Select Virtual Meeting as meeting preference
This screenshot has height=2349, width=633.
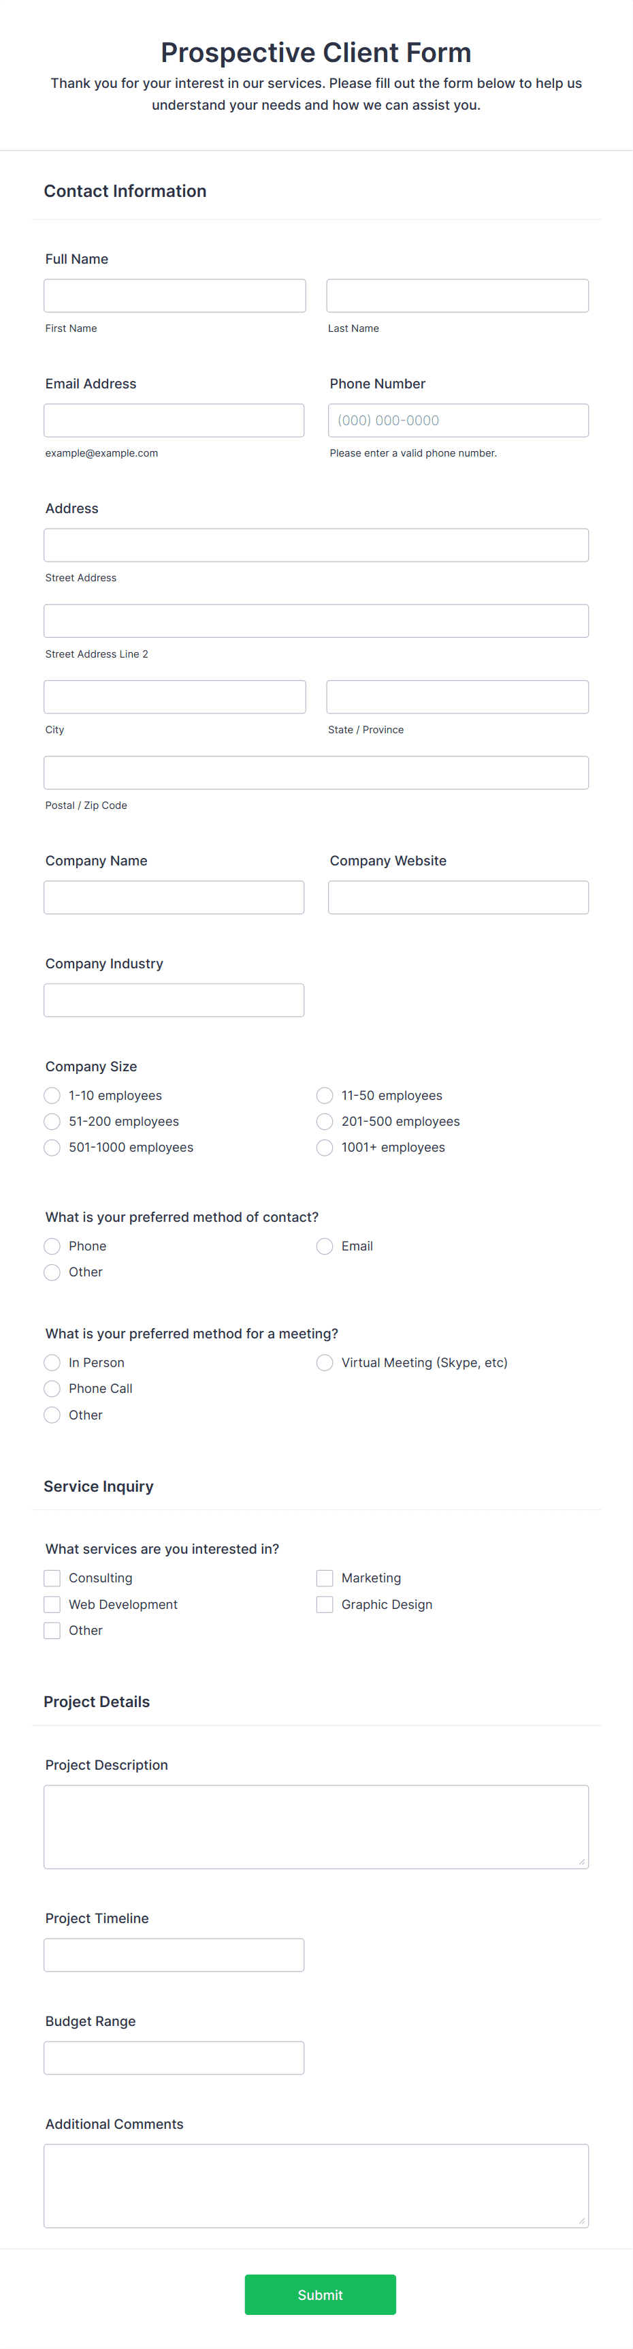[x=324, y=1362]
